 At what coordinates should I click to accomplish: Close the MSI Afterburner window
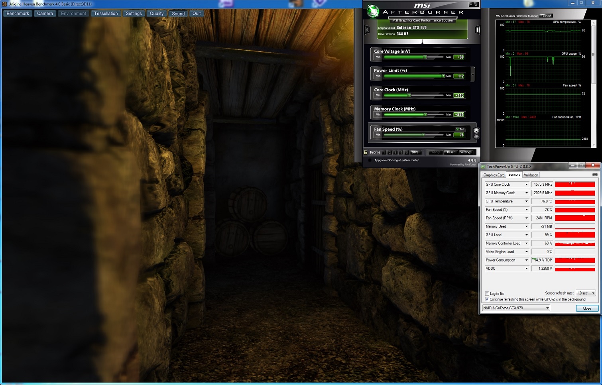(476, 4)
